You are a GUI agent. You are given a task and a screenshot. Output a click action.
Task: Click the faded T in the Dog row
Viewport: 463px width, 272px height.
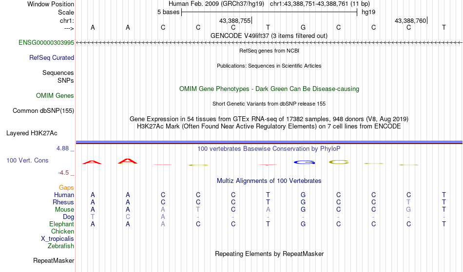[93, 217]
